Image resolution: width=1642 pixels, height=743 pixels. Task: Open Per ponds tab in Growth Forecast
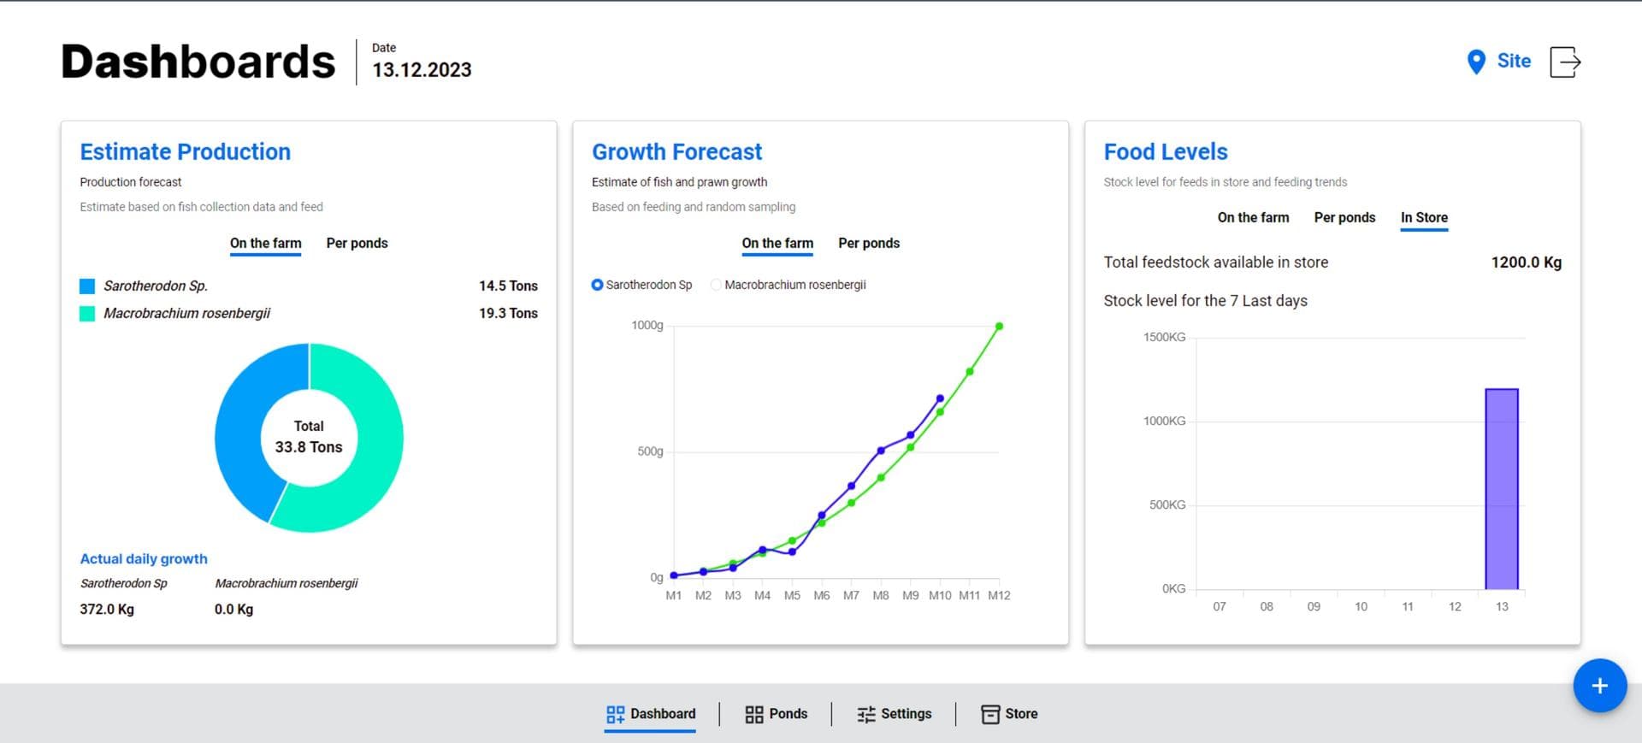[x=868, y=243]
